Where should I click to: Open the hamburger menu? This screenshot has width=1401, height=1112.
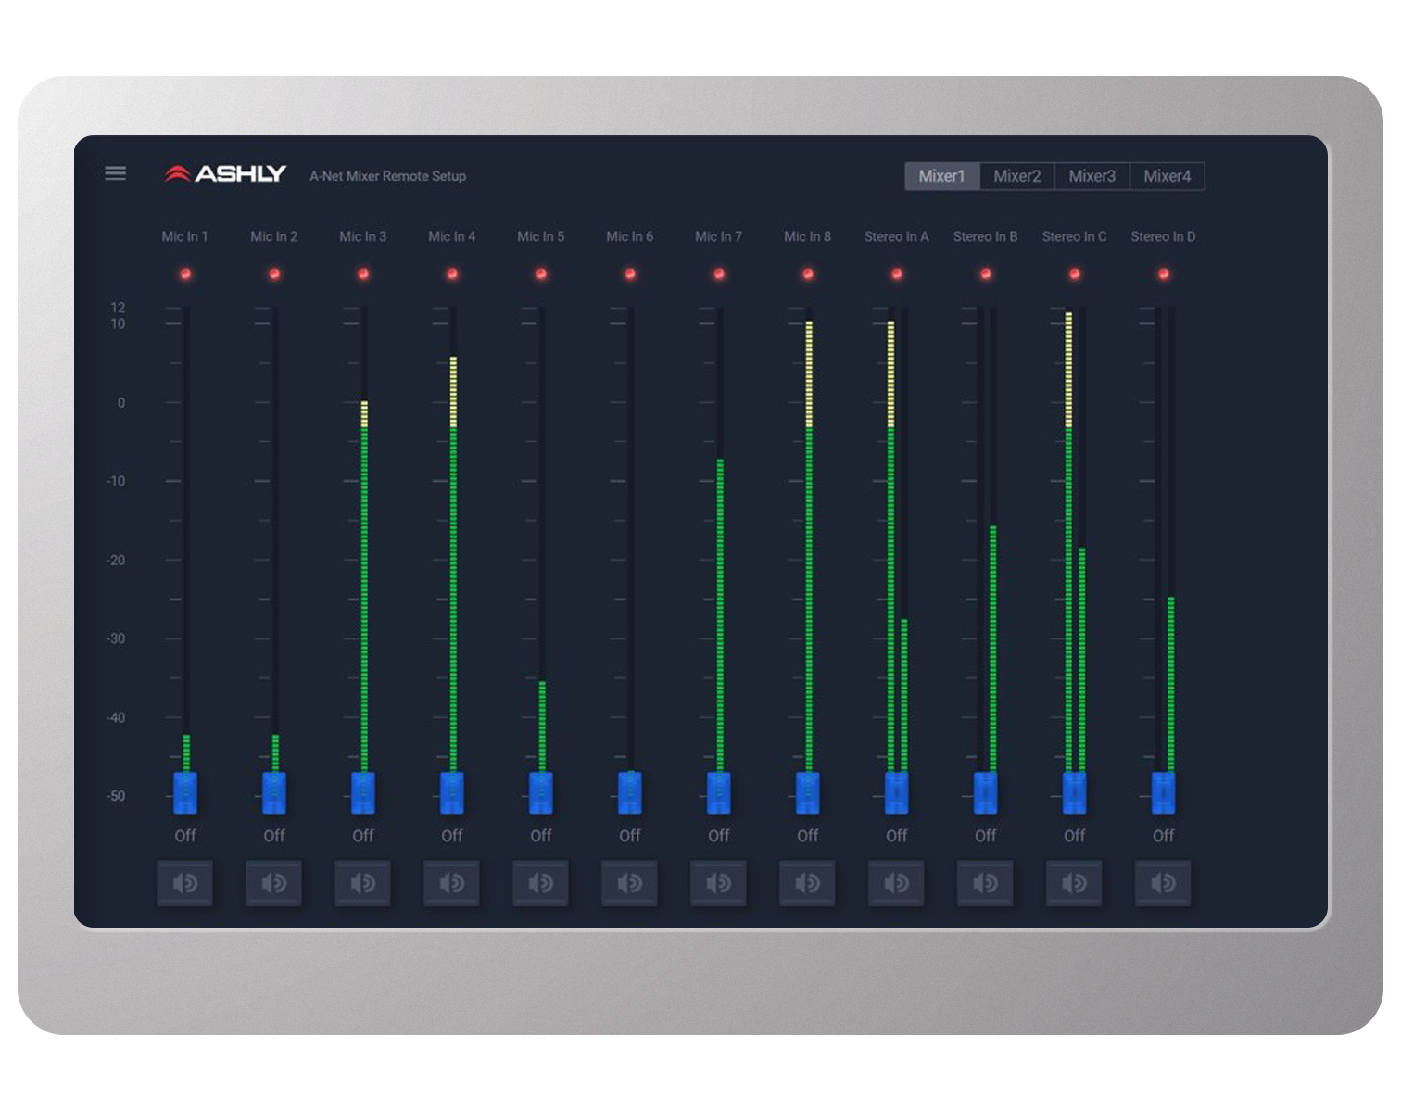[116, 173]
